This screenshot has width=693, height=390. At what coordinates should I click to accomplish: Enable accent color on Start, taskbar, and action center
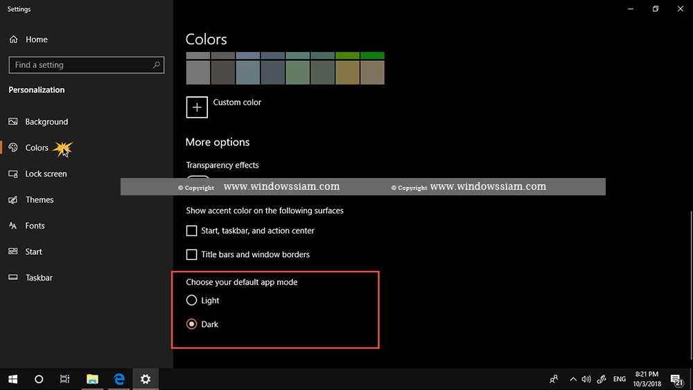pyautogui.click(x=191, y=231)
